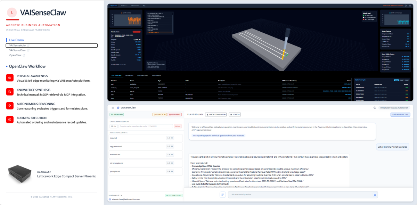This screenshot has height=205, width=417.
Task: Toggle the RAG Mode Active button
Action: pos(401,114)
